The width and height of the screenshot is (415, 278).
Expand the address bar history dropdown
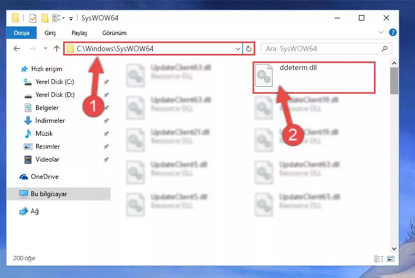(x=237, y=48)
